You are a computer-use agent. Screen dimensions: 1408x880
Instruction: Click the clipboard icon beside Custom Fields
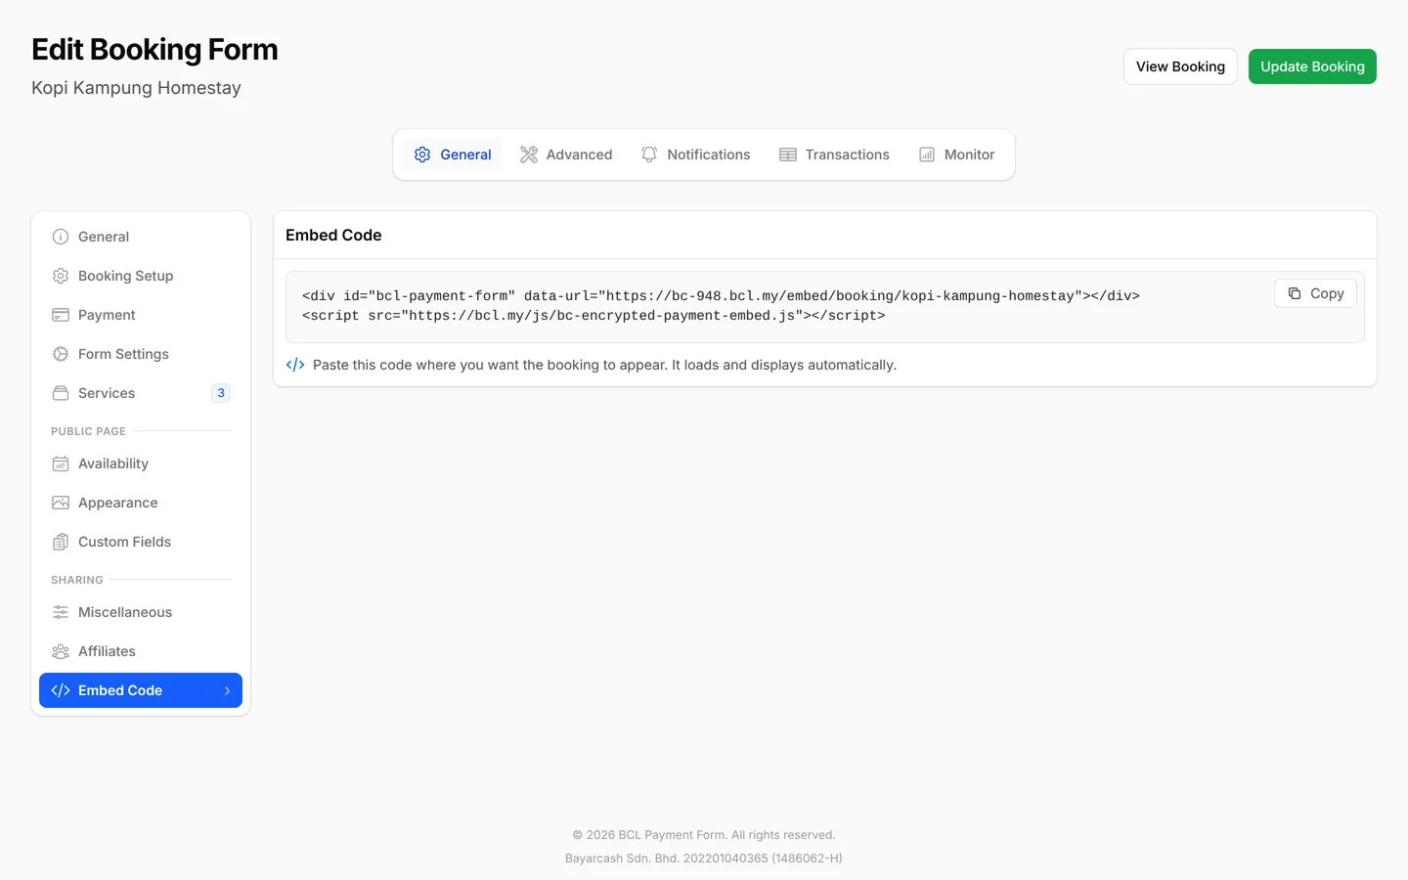click(61, 542)
